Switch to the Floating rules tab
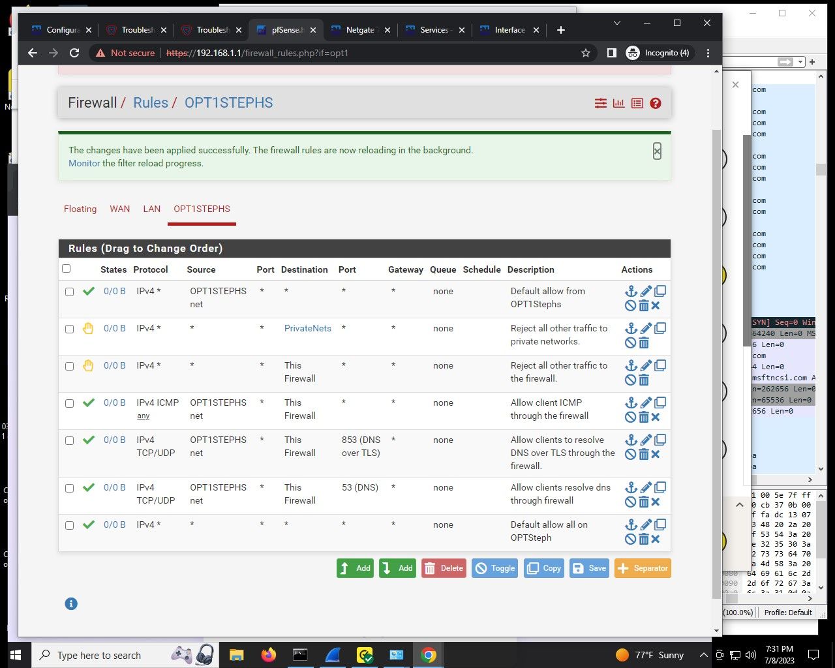 pyautogui.click(x=80, y=209)
